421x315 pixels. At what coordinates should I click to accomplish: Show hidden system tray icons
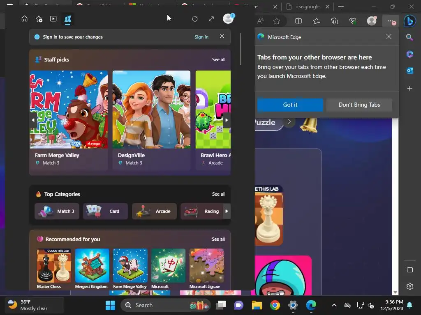coord(334,305)
